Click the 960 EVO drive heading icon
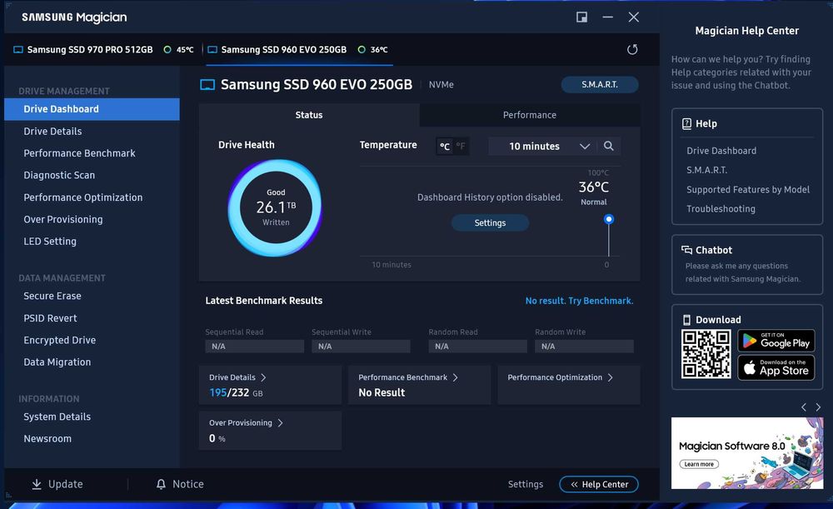The width and height of the screenshot is (833, 509). pos(207,84)
